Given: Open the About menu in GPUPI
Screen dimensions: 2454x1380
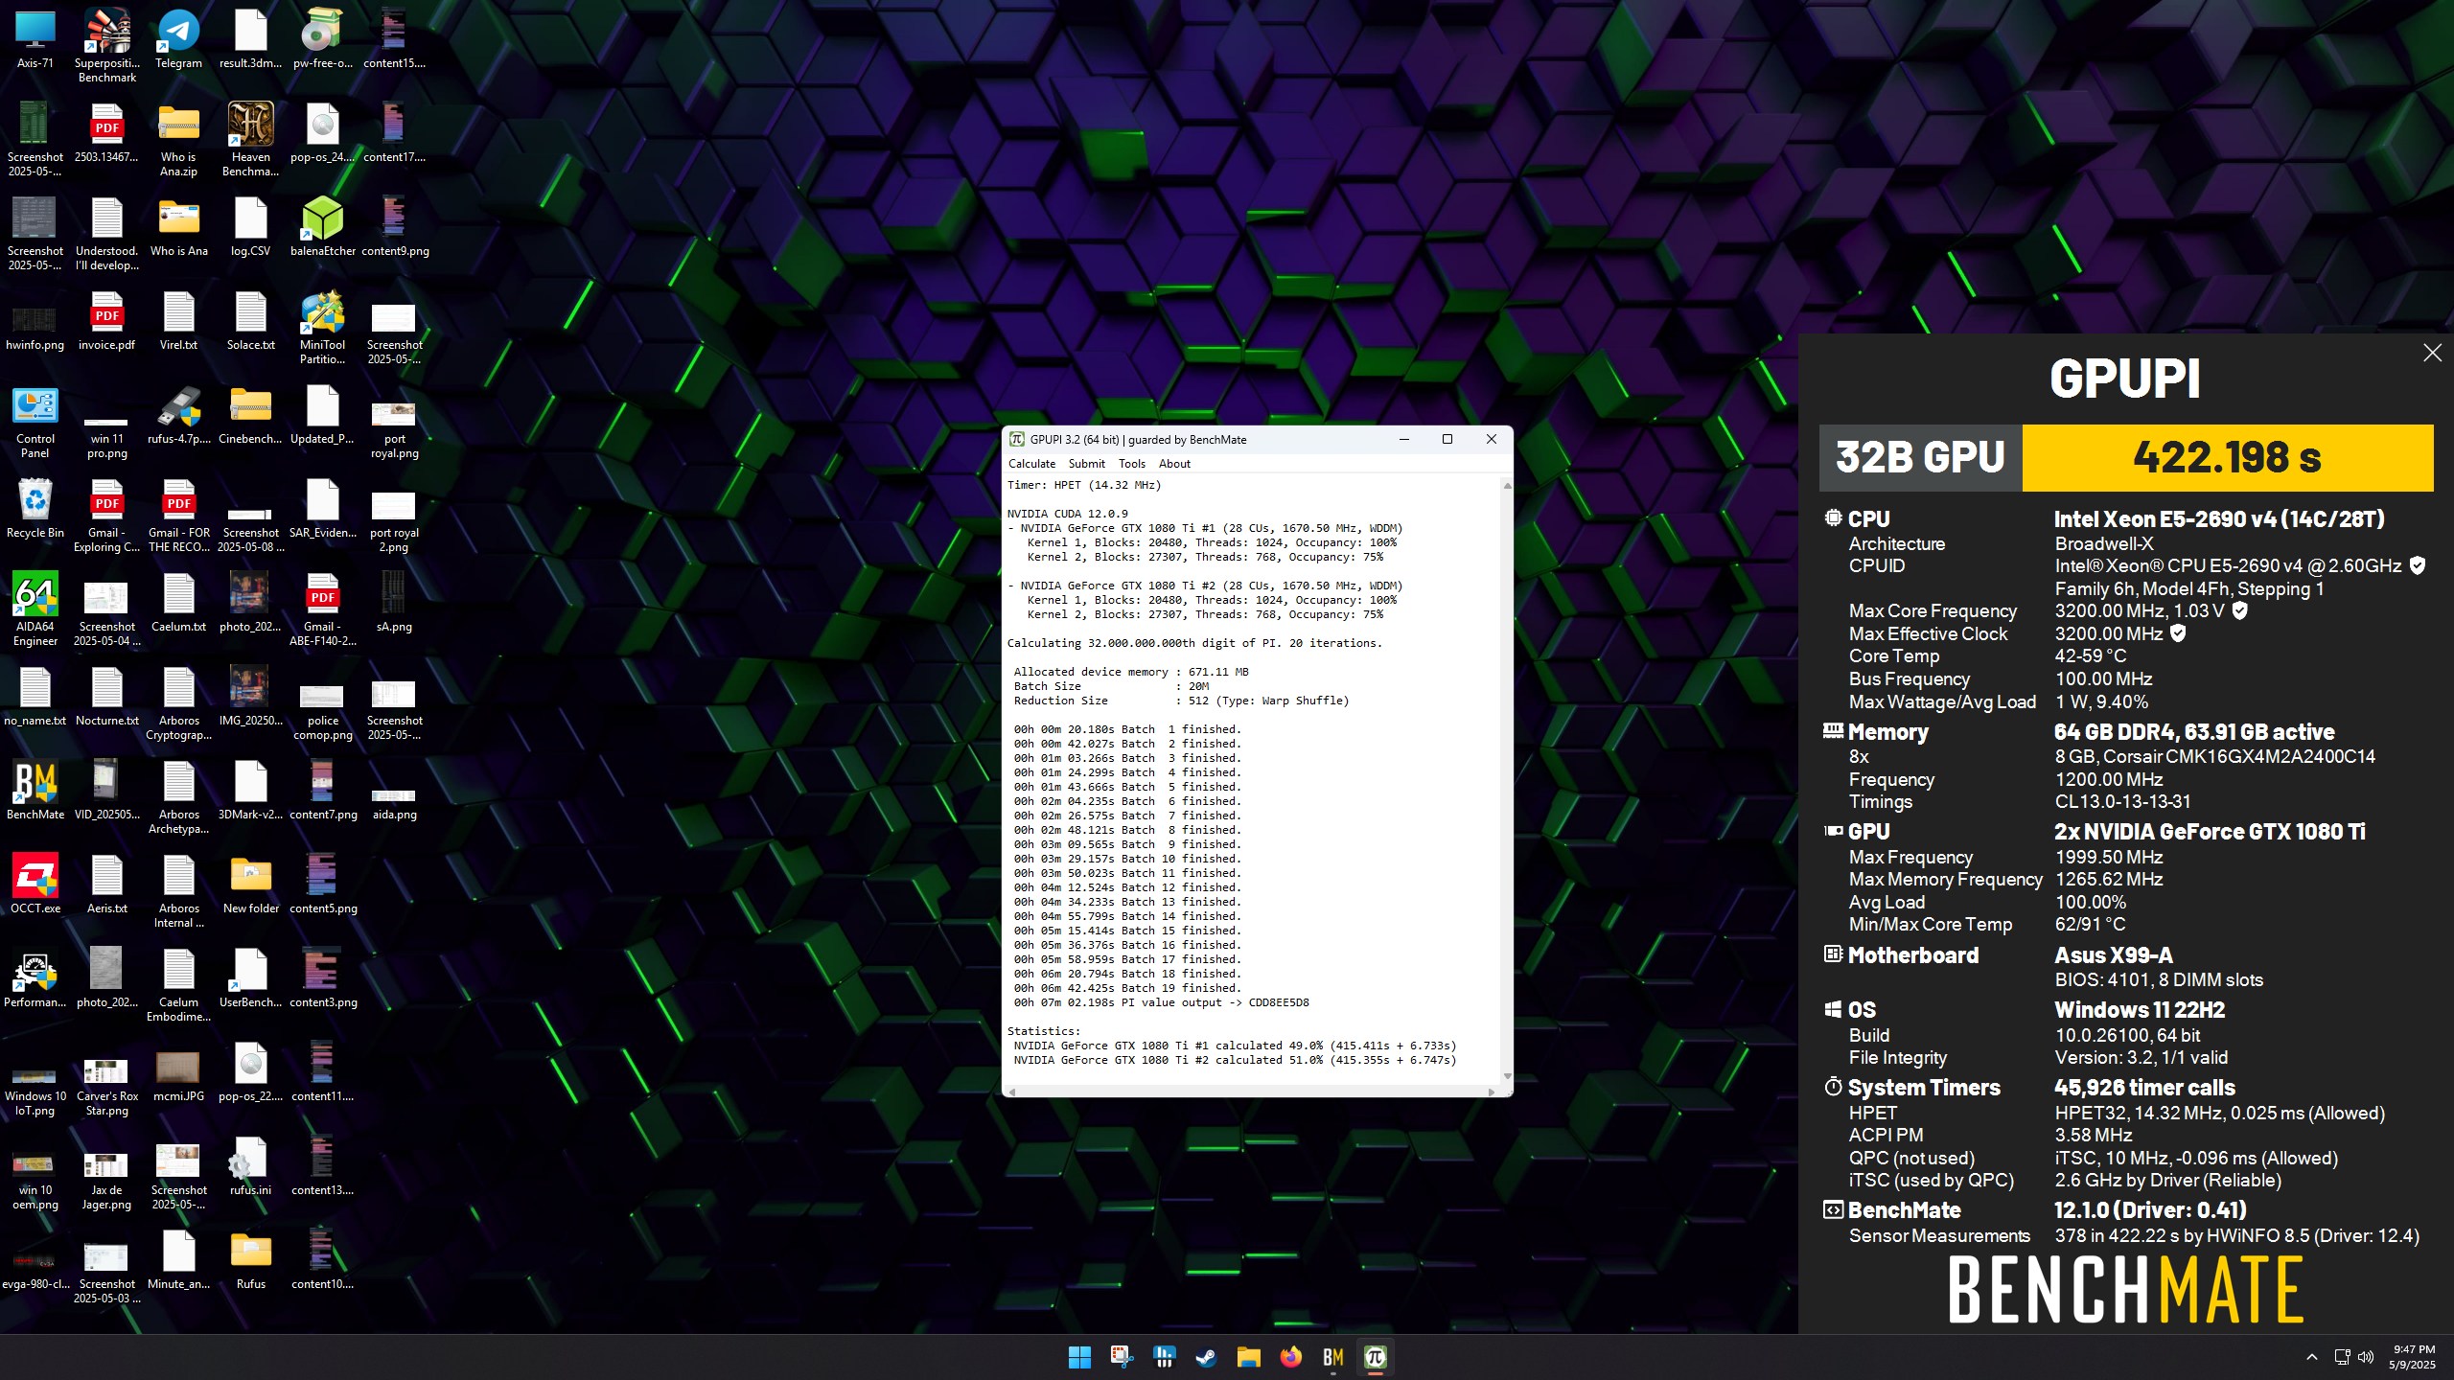Looking at the screenshot, I should (1174, 464).
